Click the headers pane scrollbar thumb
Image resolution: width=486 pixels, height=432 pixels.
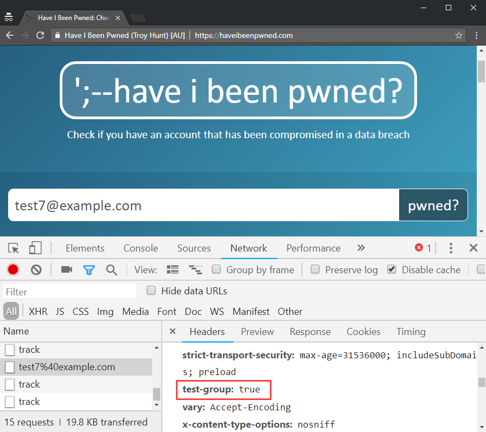482,382
